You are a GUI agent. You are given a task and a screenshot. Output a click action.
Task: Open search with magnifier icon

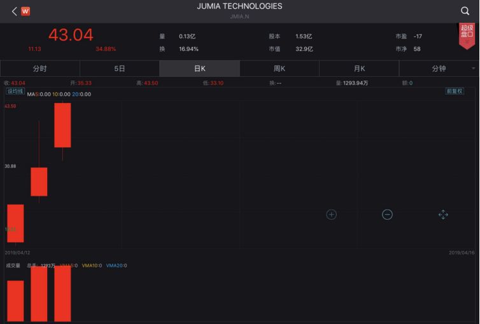[x=465, y=11]
